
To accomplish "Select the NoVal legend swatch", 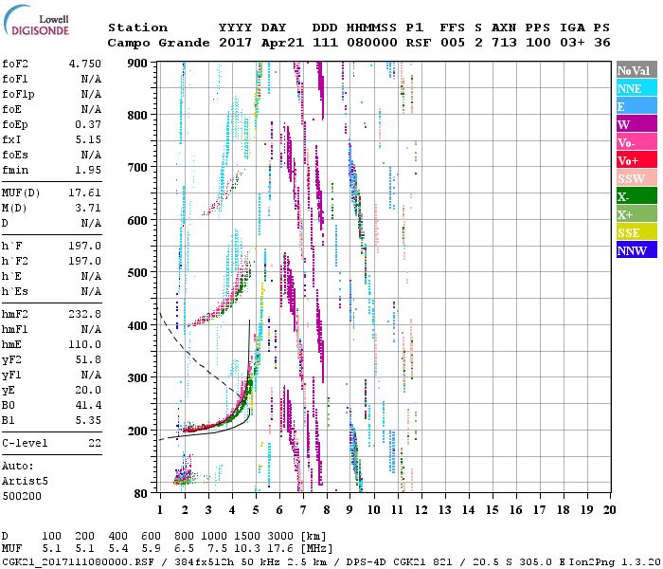I will (634, 70).
